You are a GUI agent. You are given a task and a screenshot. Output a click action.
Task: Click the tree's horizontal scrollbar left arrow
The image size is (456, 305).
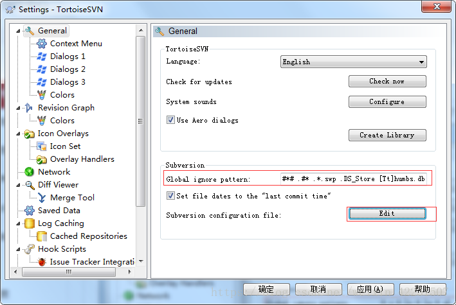[15, 272]
